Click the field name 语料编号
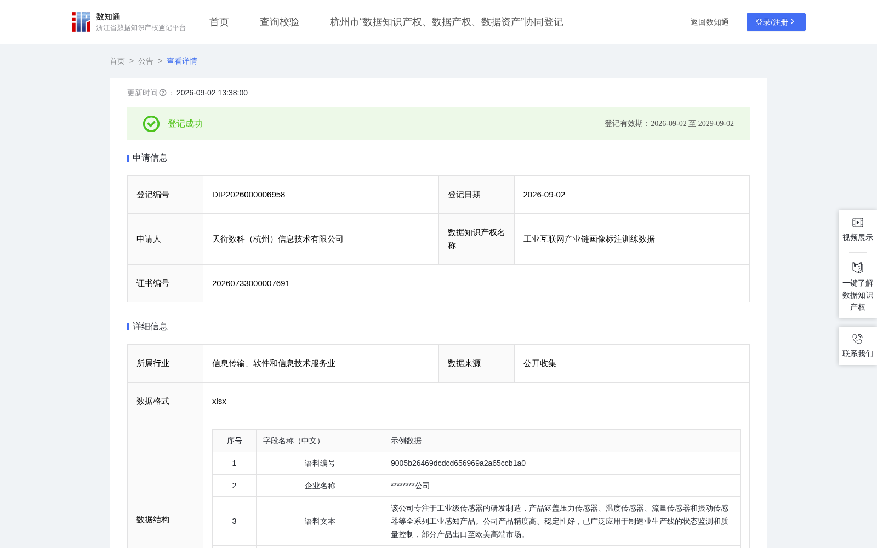 click(320, 463)
